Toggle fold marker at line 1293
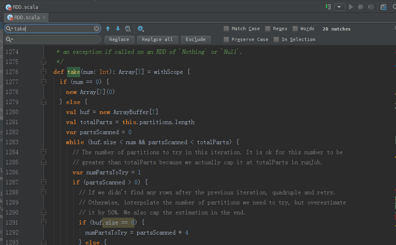The height and width of the screenshot is (245, 396). click(44, 242)
